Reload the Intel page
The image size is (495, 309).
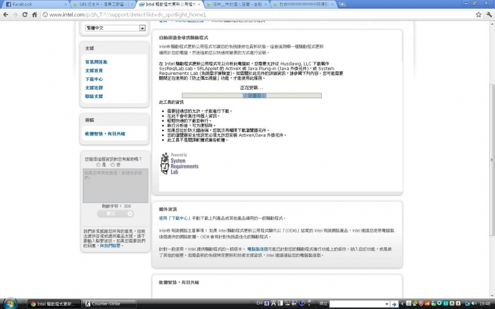[x=25, y=14]
